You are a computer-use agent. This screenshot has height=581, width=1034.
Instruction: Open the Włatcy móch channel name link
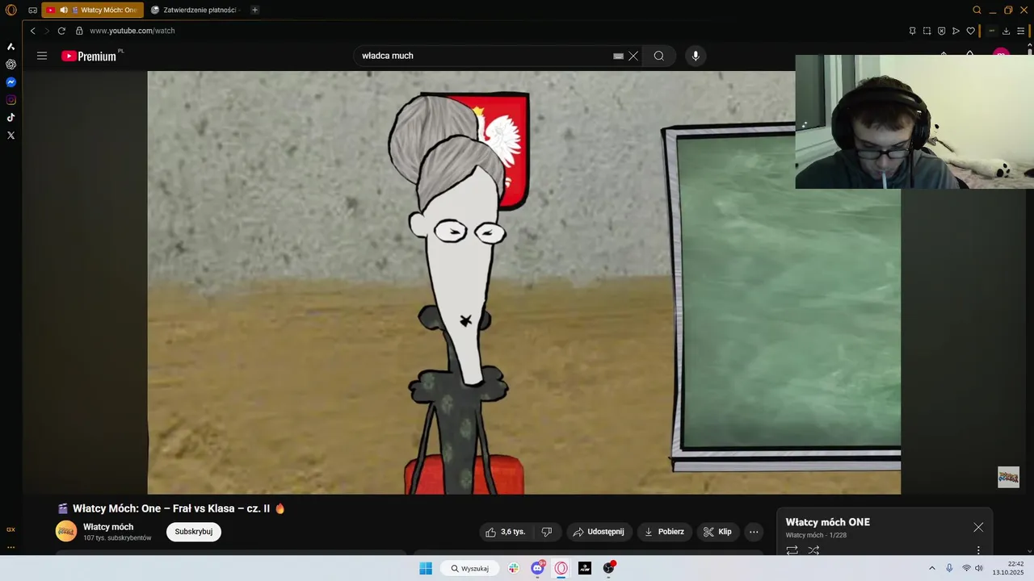108,527
